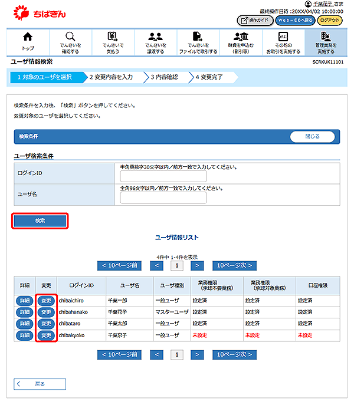Open the 管理業務を実施する menu
This screenshot has width=354, height=405.
point(326,42)
